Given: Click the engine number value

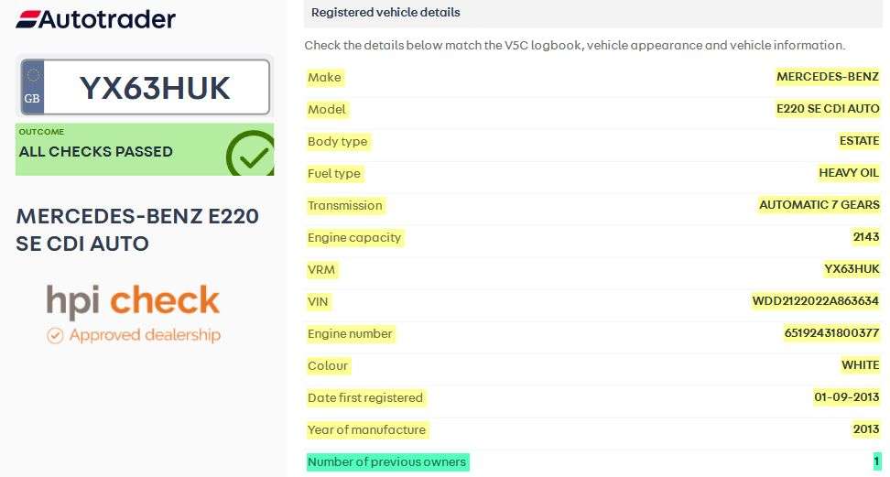Looking at the screenshot, I should pos(830,333).
